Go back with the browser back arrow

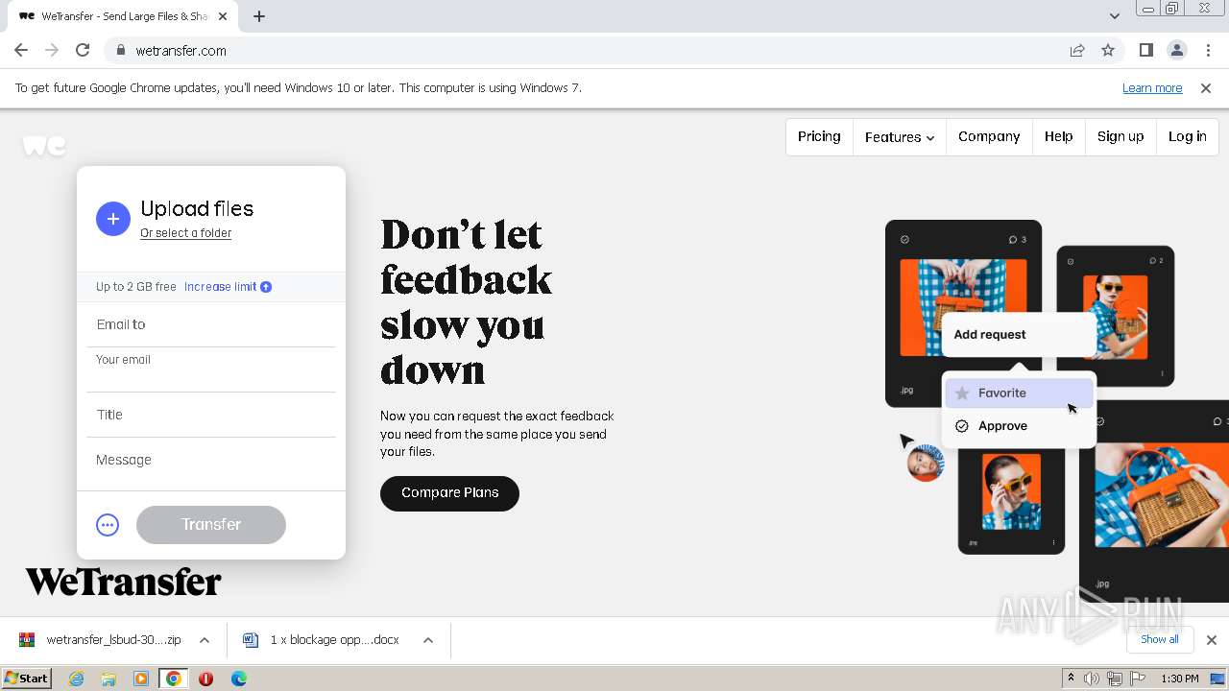click(21, 50)
